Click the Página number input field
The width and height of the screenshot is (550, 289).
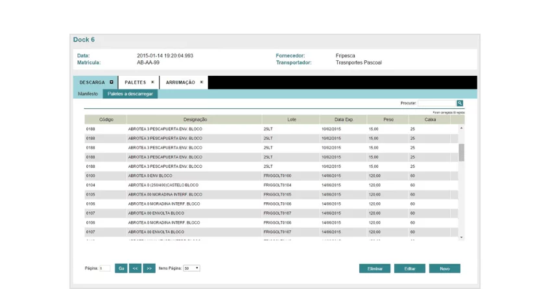(104, 268)
